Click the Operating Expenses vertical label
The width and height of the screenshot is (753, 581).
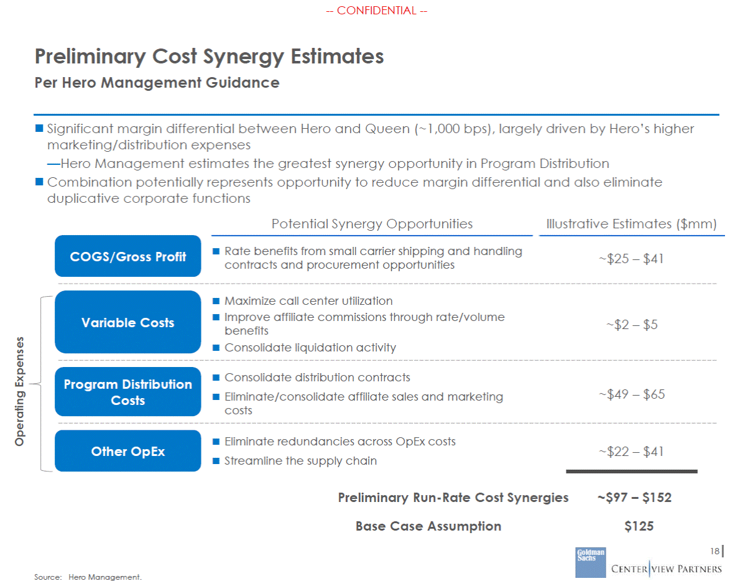(x=20, y=391)
